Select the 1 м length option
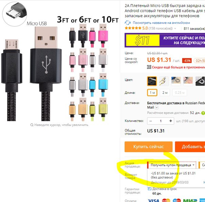This screenshot has width=205, height=202. tap(152, 93)
